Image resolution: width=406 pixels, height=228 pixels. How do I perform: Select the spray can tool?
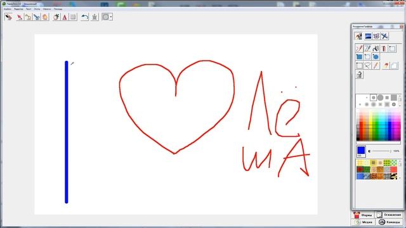(x=376, y=48)
